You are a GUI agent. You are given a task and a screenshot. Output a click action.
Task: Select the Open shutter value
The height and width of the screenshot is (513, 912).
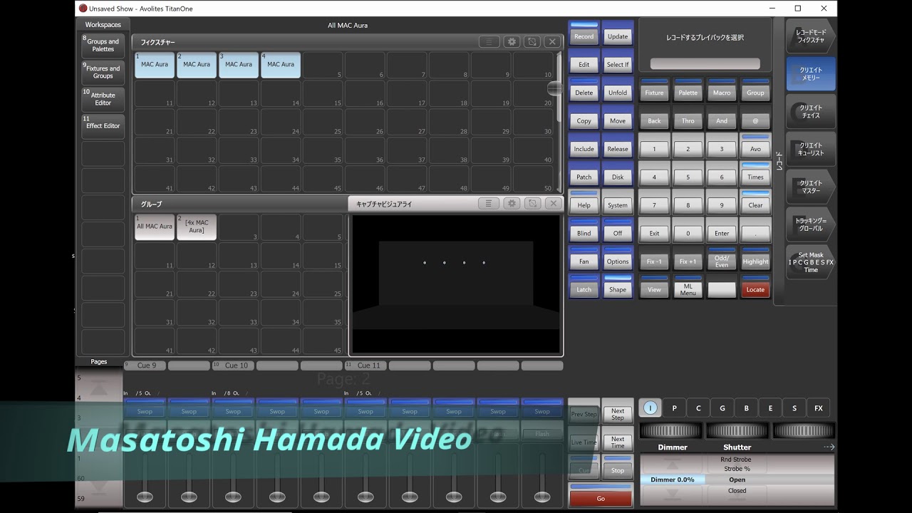click(x=737, y=480)
